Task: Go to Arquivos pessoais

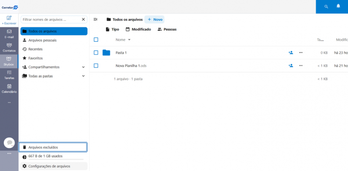Action: (x=54, y=40)
